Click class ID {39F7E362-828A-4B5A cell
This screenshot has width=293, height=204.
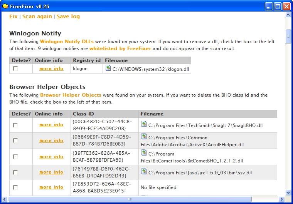[x=104, y=157]
